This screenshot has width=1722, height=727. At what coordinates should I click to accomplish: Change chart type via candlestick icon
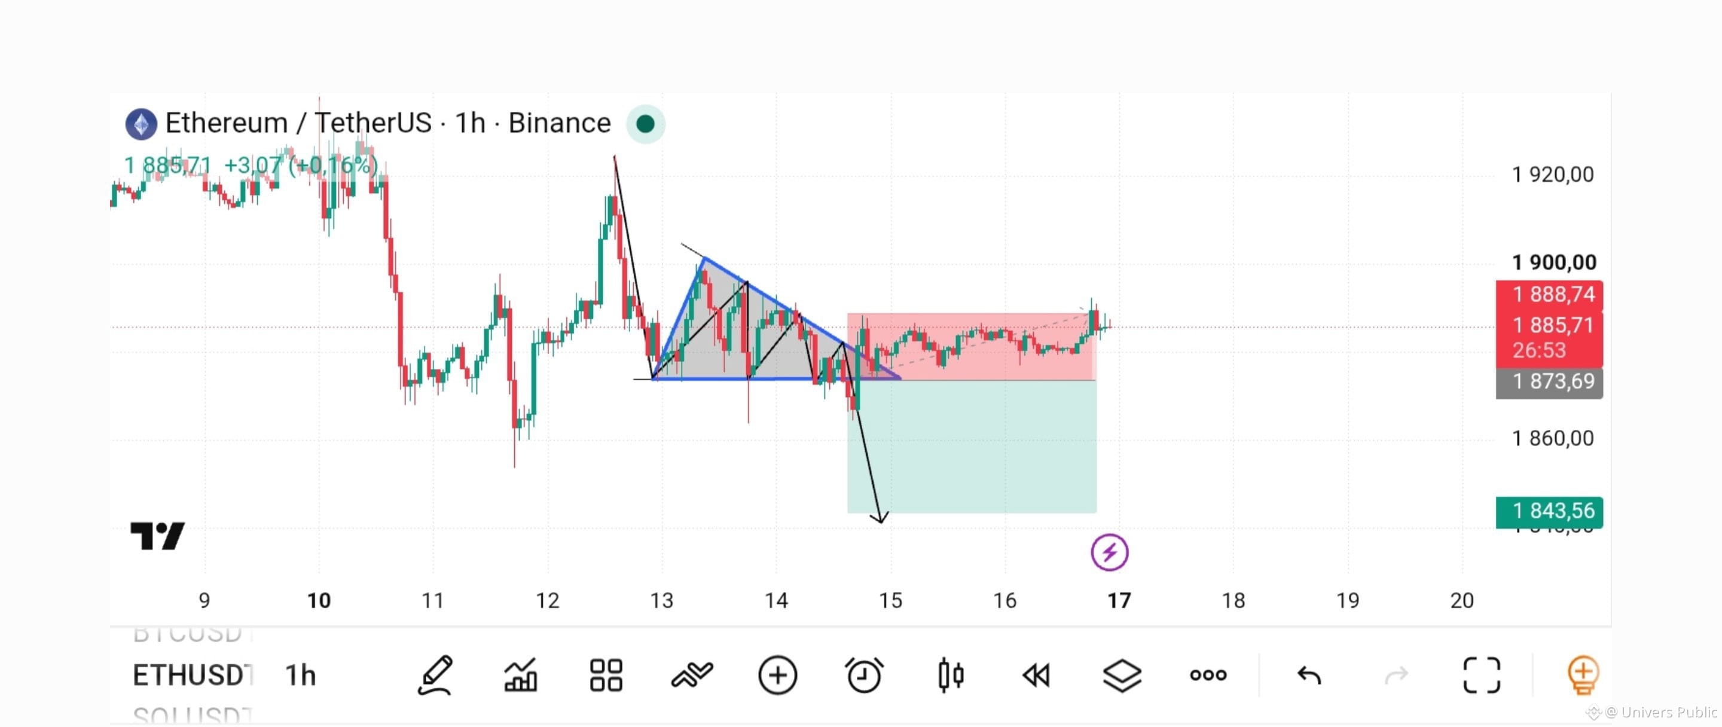click(x=951, y=675)
